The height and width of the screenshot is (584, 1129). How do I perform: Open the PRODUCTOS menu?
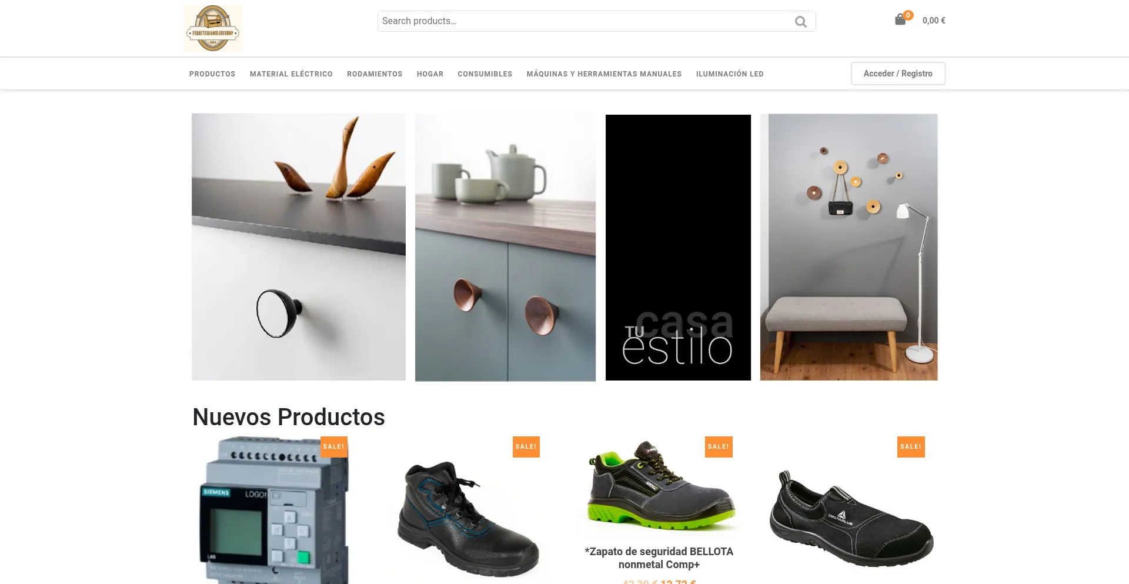212,74
